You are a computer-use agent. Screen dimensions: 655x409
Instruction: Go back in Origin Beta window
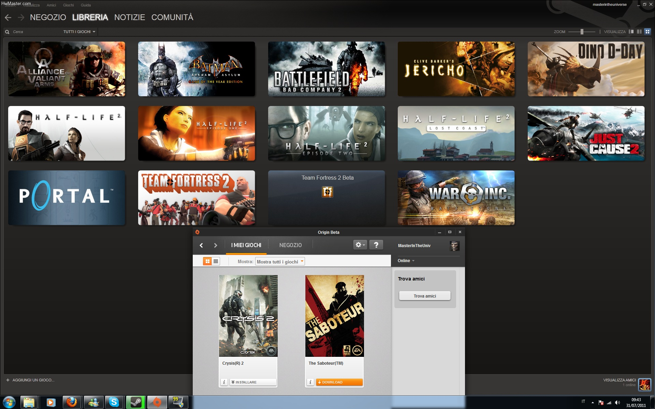point(201,245)
